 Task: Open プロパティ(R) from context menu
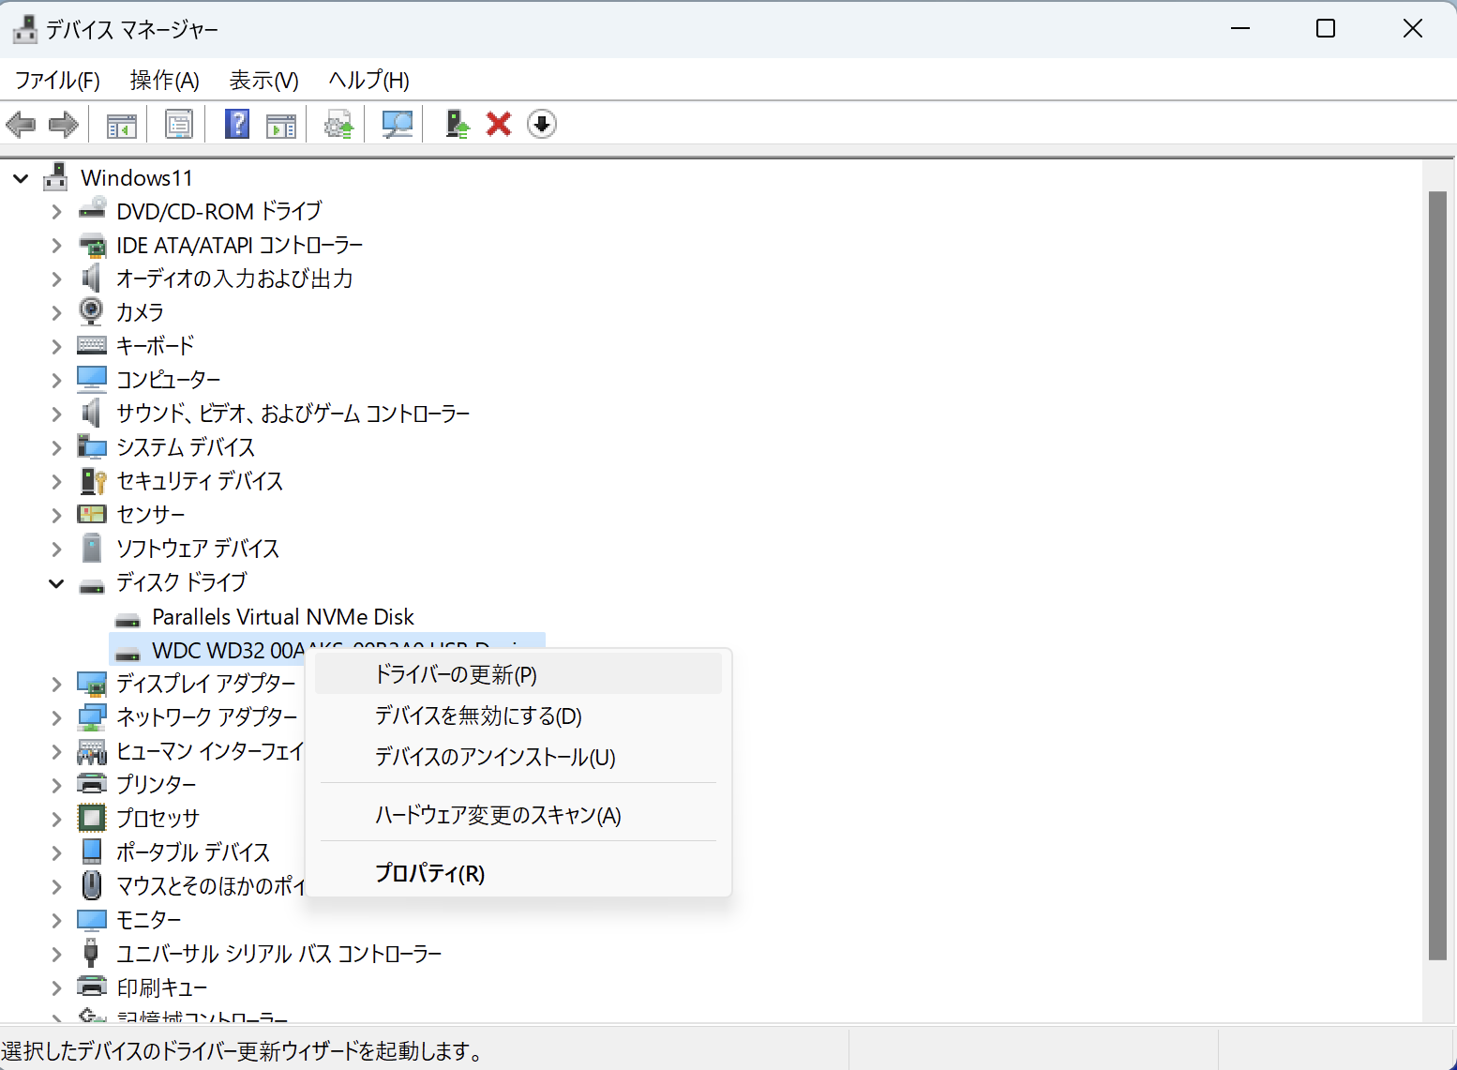[429, 873]
